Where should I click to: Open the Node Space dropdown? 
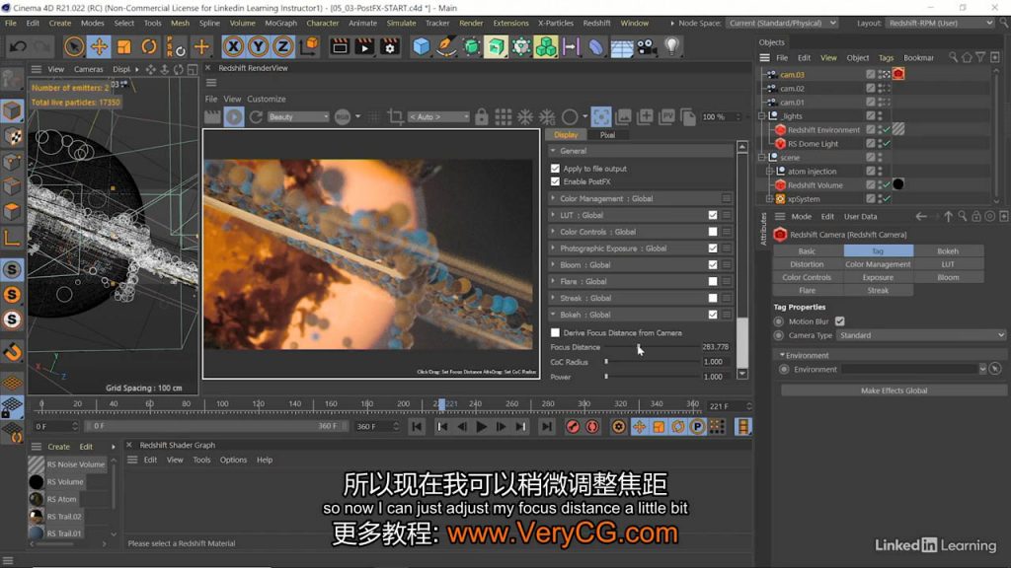click(782, 24)
